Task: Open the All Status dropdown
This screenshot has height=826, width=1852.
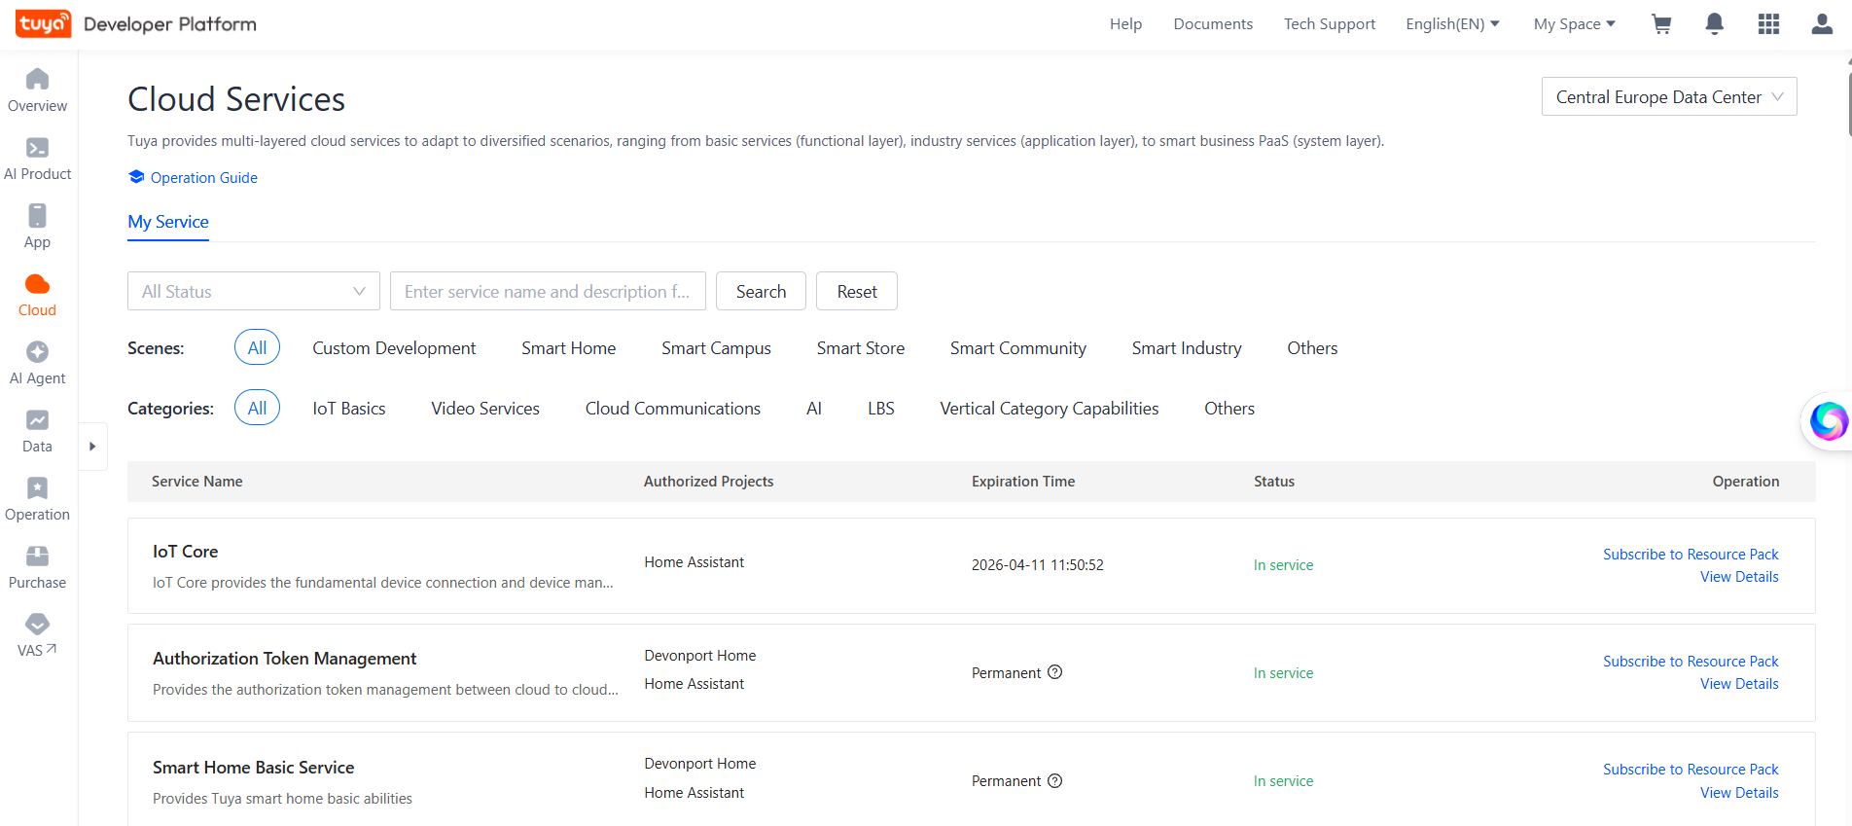Action: tap(253, 291)
